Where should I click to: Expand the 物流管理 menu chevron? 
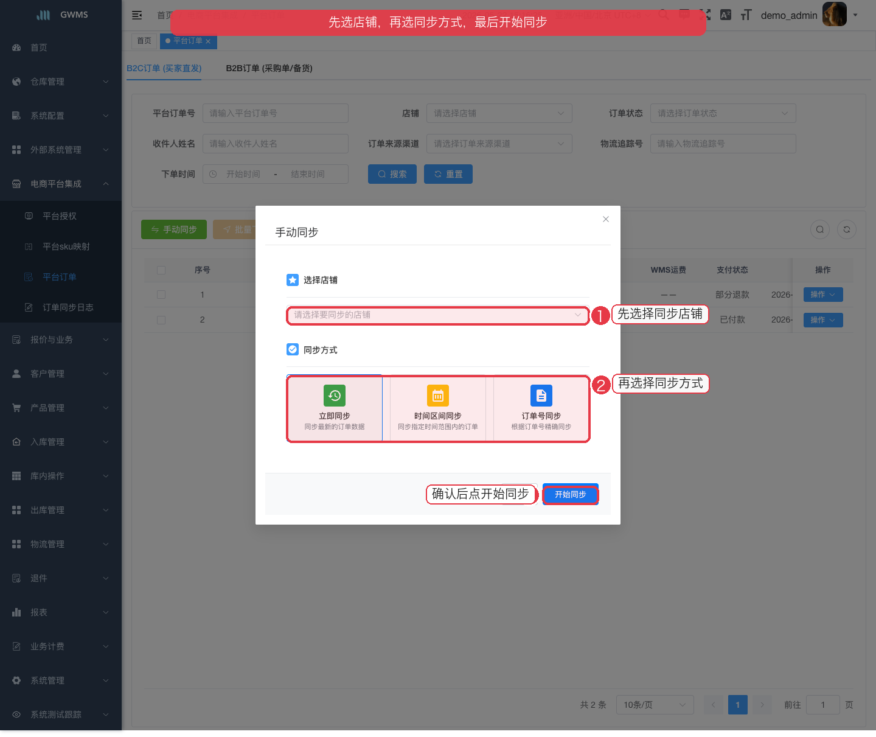106,544
